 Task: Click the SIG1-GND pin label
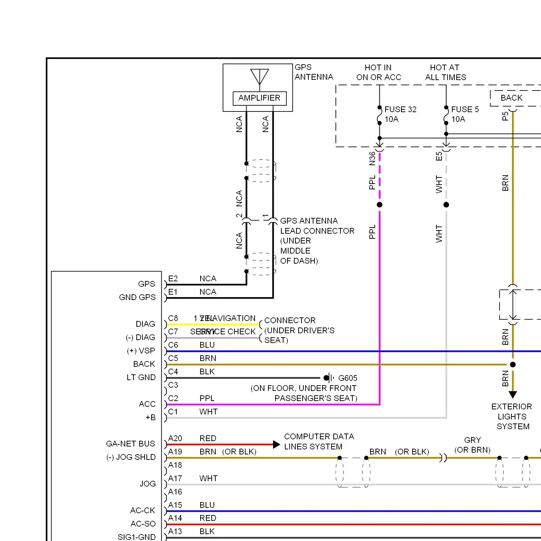click(137, 537)
